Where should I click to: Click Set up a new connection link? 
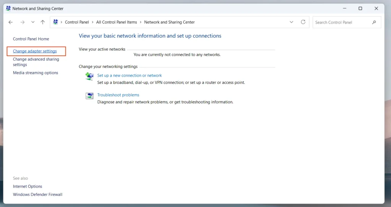[x=129, y=75]
